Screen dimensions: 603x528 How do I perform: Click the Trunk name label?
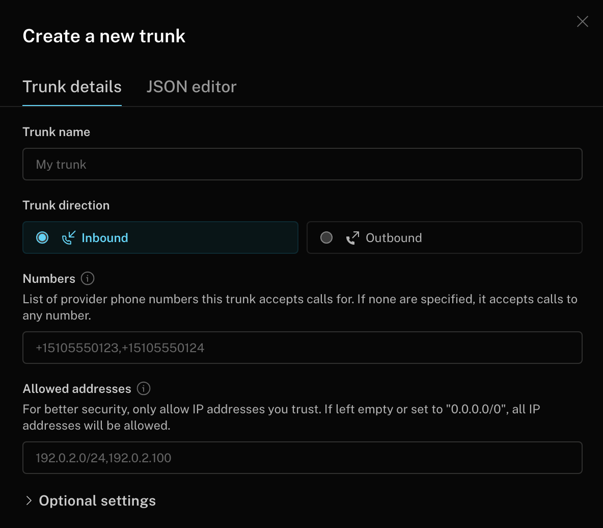57,132
